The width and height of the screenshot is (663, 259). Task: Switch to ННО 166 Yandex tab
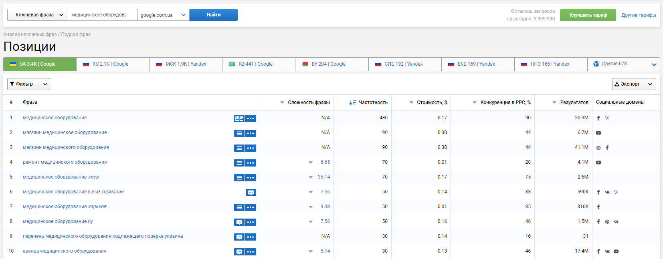tap(551, 64)
